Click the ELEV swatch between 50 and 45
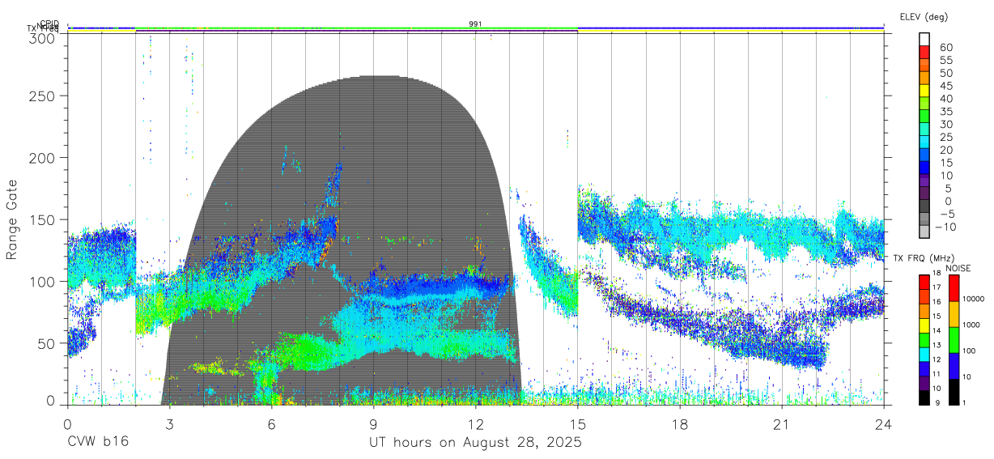This screenshot has height=459, width=994. [925, 78]
